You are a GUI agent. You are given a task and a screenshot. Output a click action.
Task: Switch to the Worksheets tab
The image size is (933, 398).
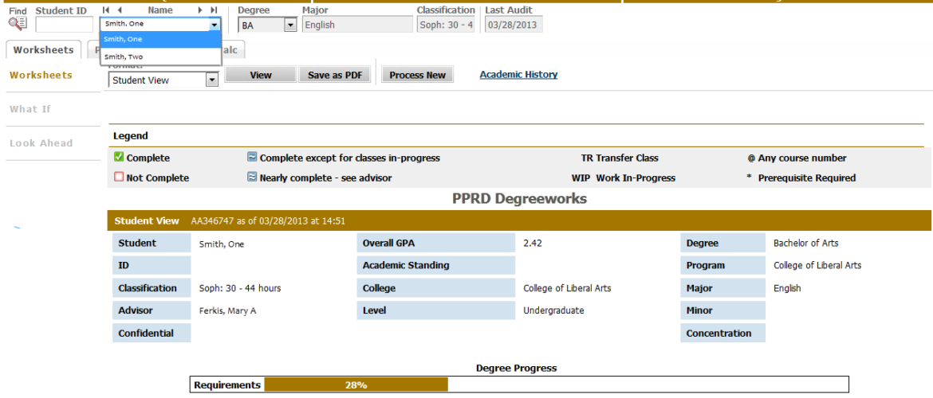(x=43, y=49)
